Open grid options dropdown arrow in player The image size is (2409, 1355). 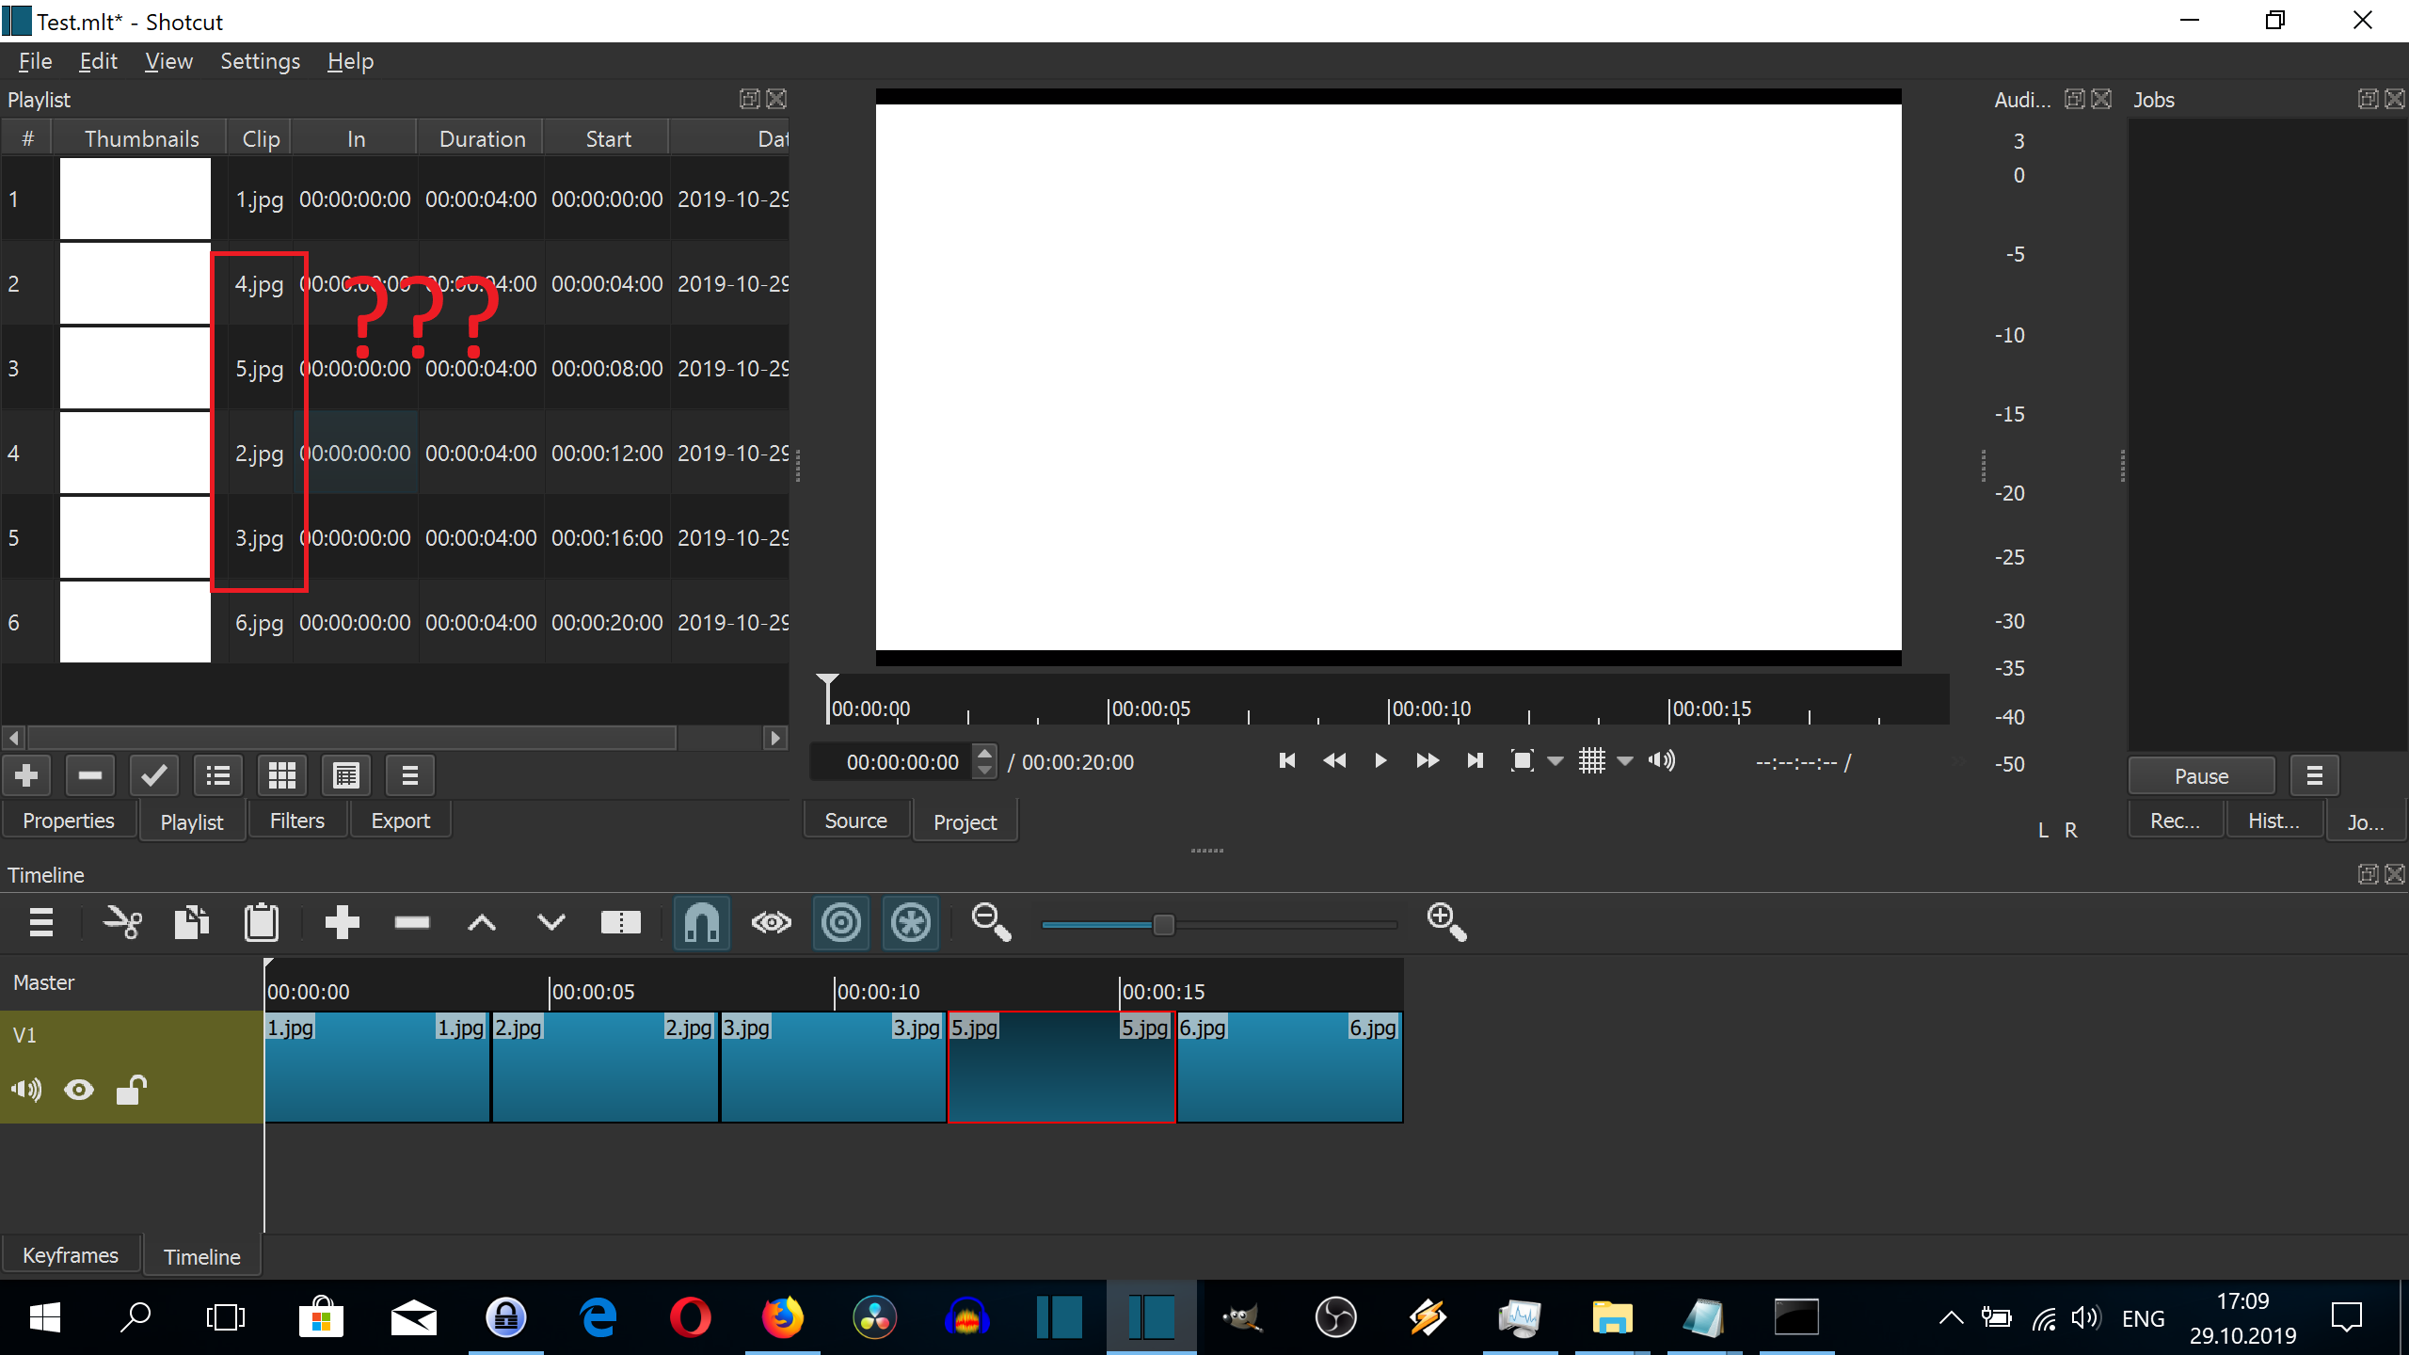(1625, 761)
